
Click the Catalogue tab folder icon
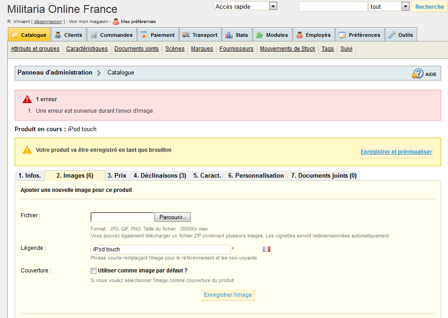click(x=14, y=35)
